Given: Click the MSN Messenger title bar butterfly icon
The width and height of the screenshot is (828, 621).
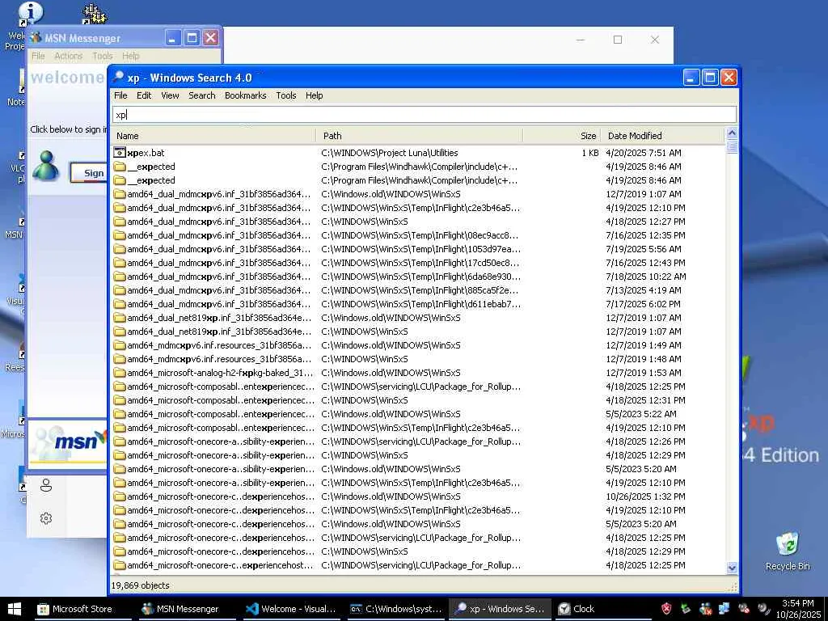Looking at the screenshot, I should [36, 38].
